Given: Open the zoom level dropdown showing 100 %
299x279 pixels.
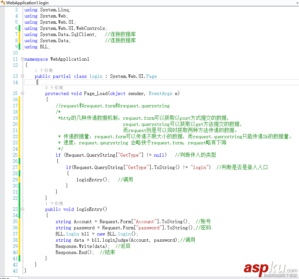Looking at the screenshot, I should tap(9, 277).
